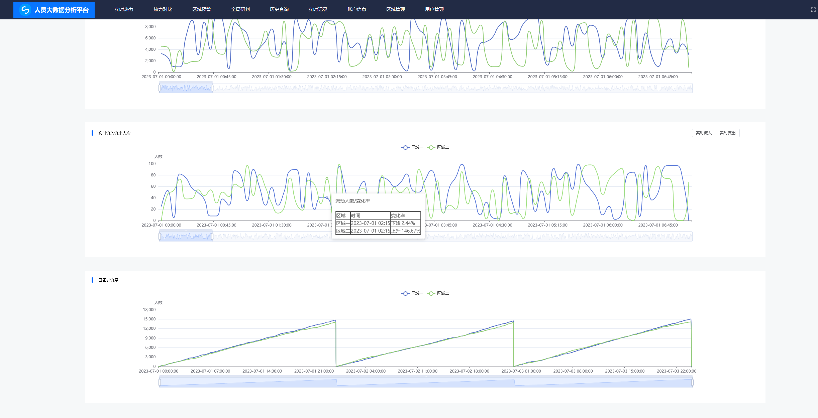Click tooltip cell 上升:146.67%

click(x=405, y=231)
